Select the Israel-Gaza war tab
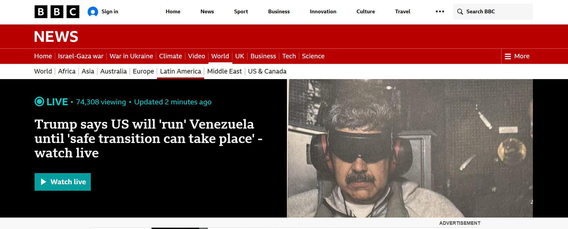This screenshot has height=229, width=568. pyautogui.click(x=81, y=56)
